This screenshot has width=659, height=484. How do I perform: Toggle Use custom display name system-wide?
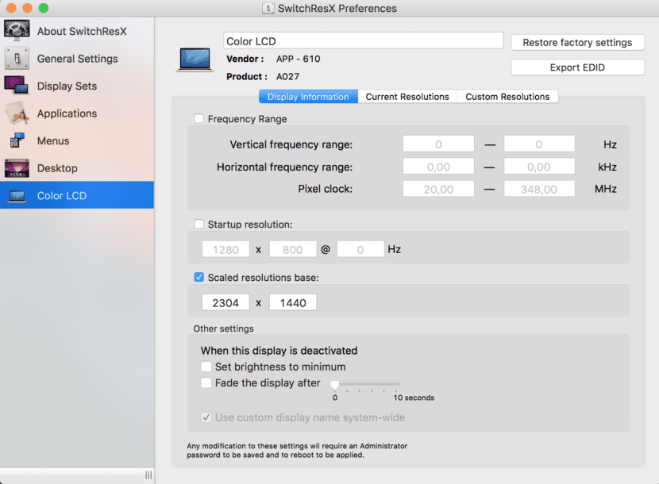206,417
